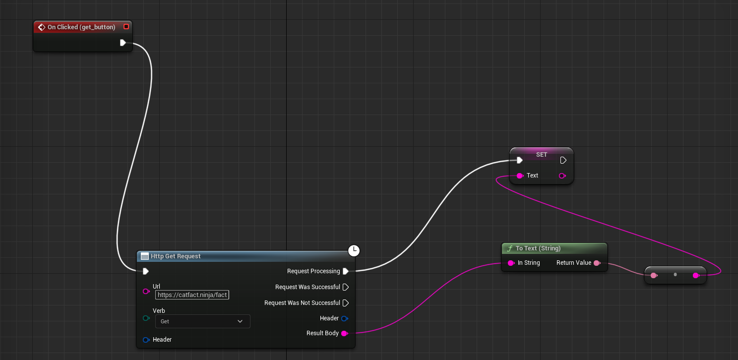
Task: Click the Http Get Request execution input pin
Action: pyautogui.click(x=145, y=271)
